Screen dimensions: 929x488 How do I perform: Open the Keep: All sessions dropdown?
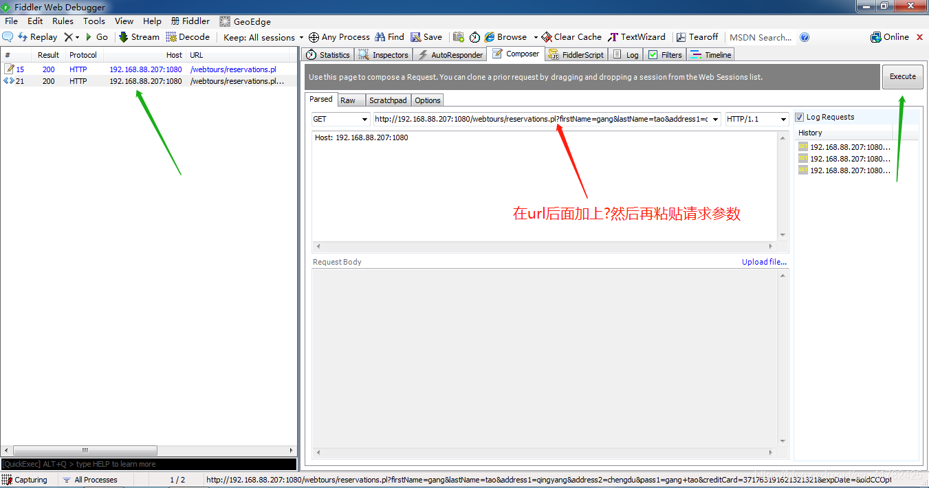[x=263, y=37]
